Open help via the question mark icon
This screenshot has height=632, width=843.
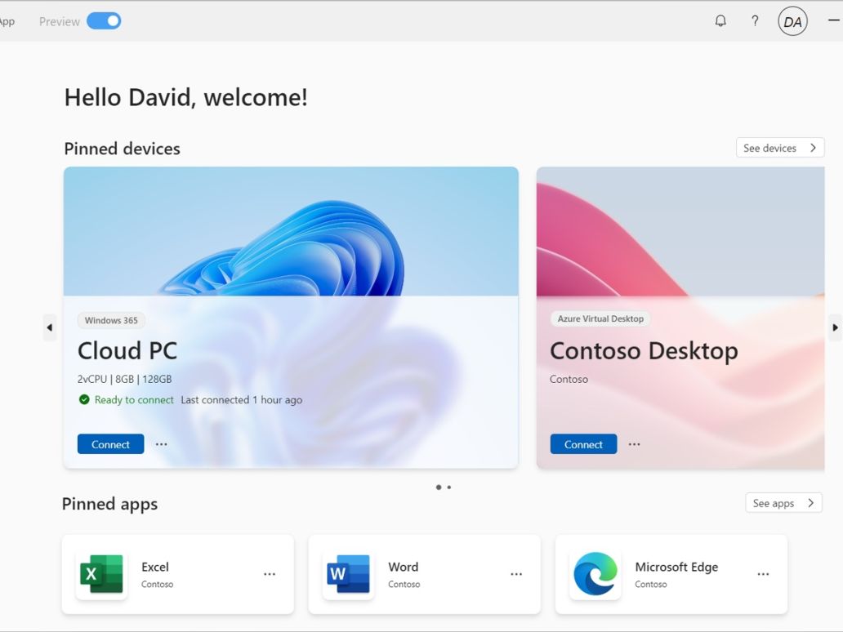coord(755,21)
